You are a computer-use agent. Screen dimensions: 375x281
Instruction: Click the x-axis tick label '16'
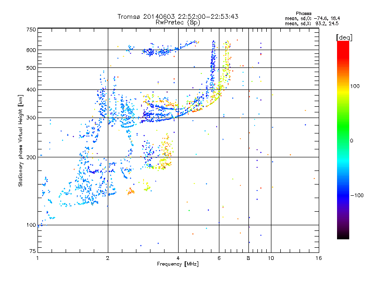(x=319, y=258)
